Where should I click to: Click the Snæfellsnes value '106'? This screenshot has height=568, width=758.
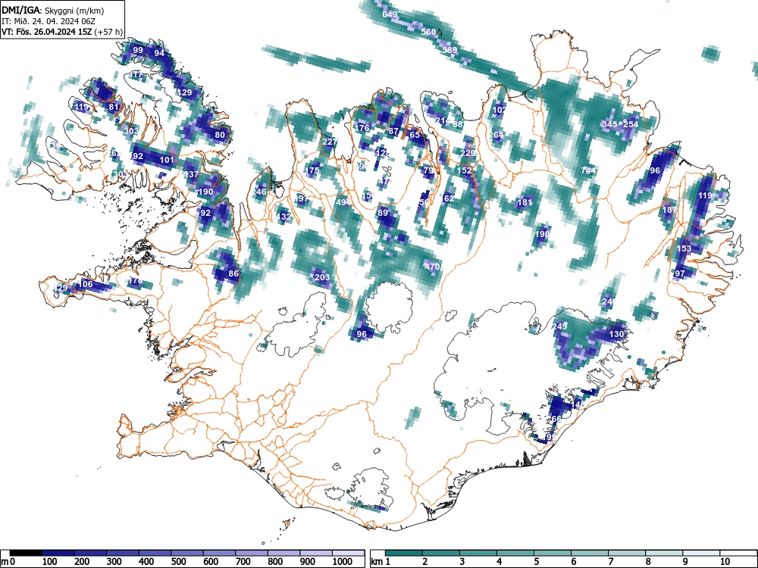pyautogui.click(x=85, y=284)
